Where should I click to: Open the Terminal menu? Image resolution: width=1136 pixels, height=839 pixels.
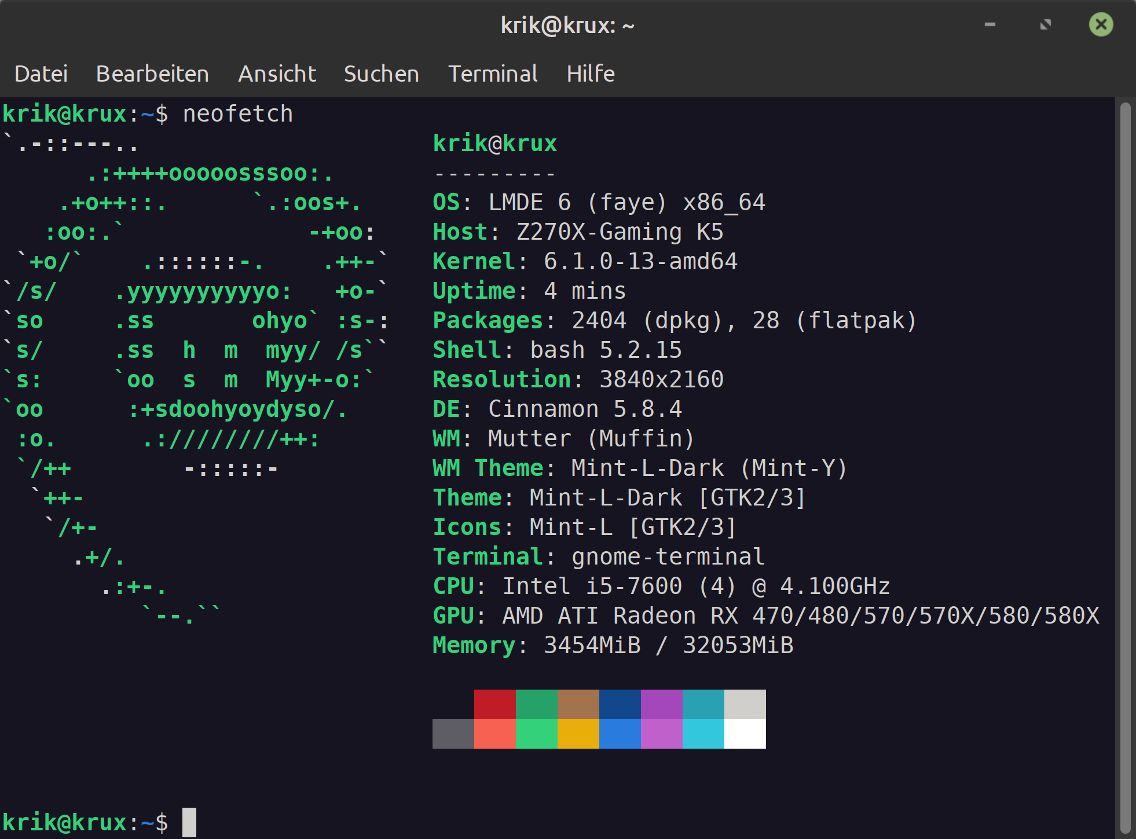pos(493,74)
